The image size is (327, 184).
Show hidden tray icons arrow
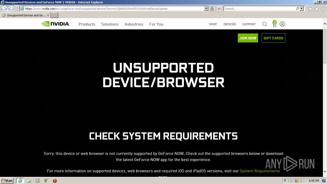(x=285, y=181)
